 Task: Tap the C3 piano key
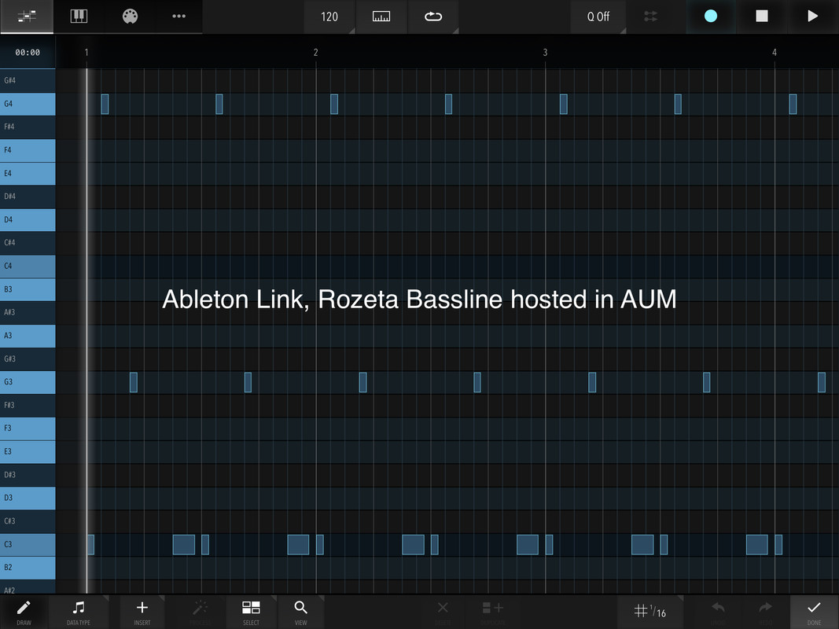28,545
